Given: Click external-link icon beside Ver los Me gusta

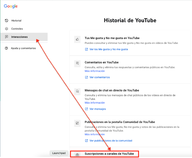Looking at the screenshot, I should click(86, 49).
